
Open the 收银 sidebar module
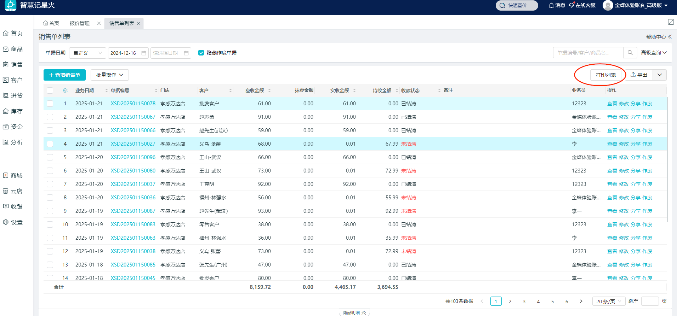point(13,206)
